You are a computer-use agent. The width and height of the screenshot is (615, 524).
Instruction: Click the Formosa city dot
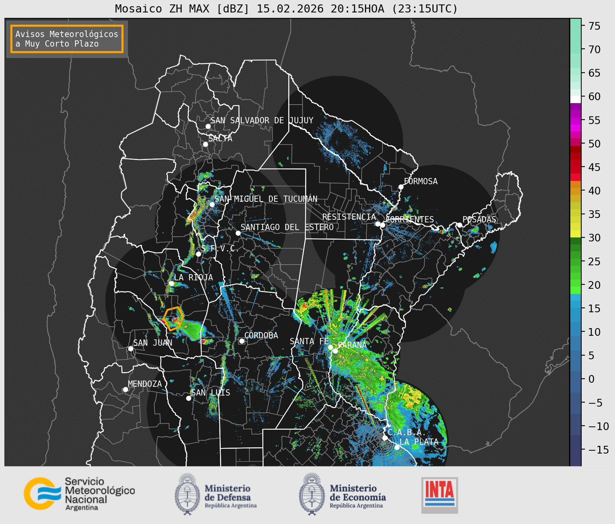401,187
